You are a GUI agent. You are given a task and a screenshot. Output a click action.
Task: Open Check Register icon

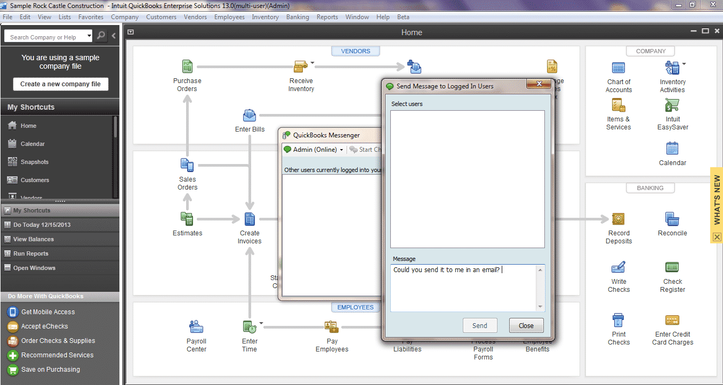click(x=672, y=267)
